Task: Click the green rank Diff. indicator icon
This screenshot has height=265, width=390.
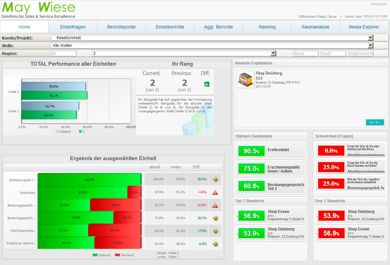Action: 207,84
